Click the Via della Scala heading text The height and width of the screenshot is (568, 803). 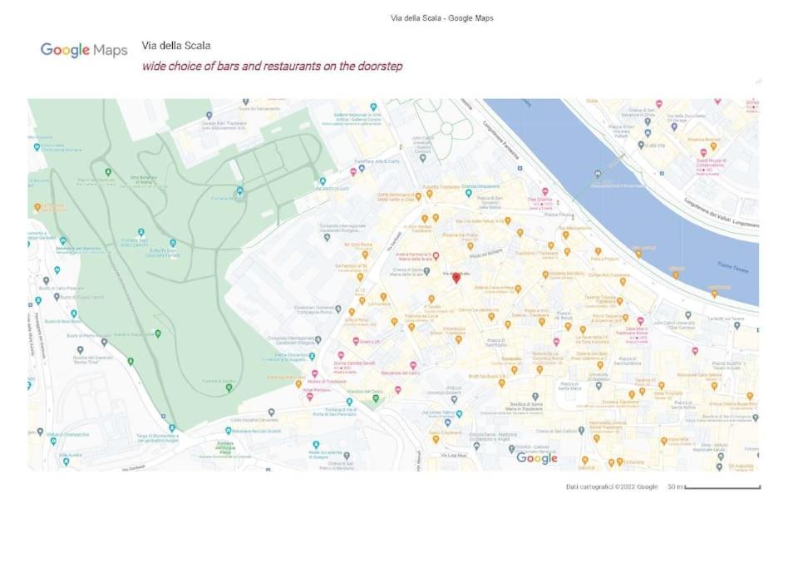click(176, 46)
